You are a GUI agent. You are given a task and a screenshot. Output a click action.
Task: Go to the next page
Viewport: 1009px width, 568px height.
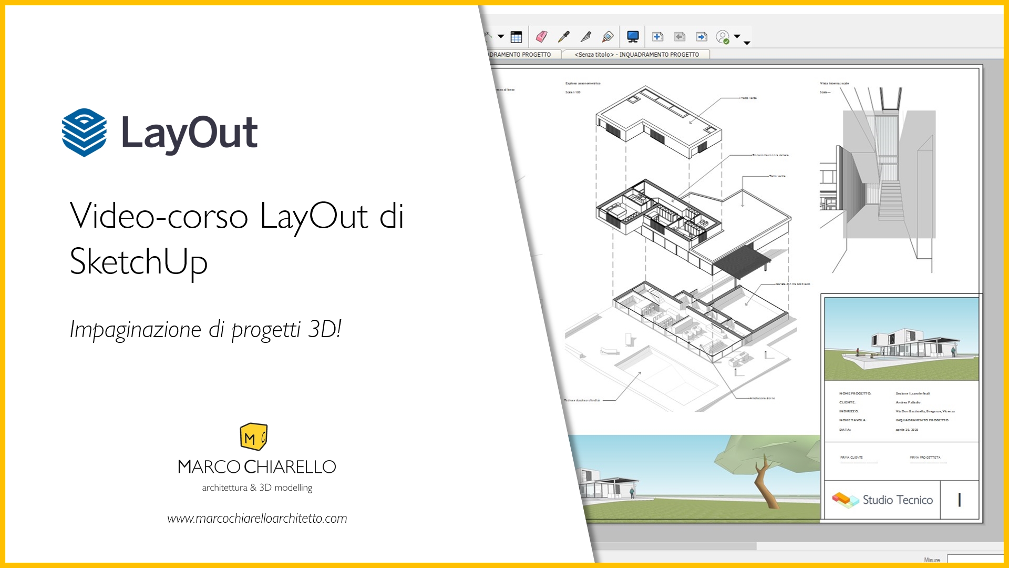702,37
